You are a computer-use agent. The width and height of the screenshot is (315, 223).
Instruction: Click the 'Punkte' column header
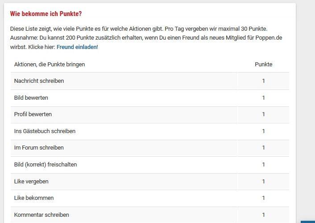point(263,64)
